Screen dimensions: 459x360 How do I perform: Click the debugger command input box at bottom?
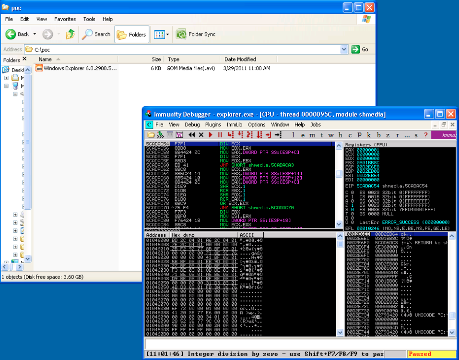click(300, 344)
